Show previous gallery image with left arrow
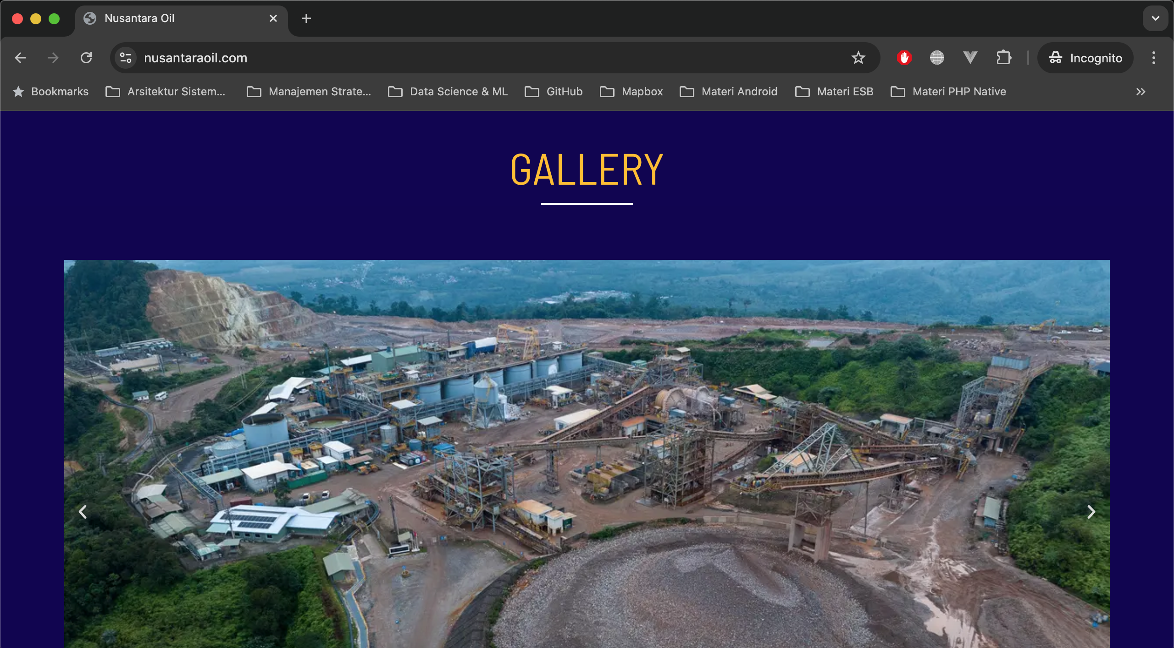This screenshot has height=648, width=1174. 83,511
